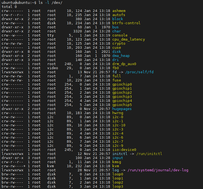Select the ashmem device name
The image size is (203, 189).
point(119,11)
